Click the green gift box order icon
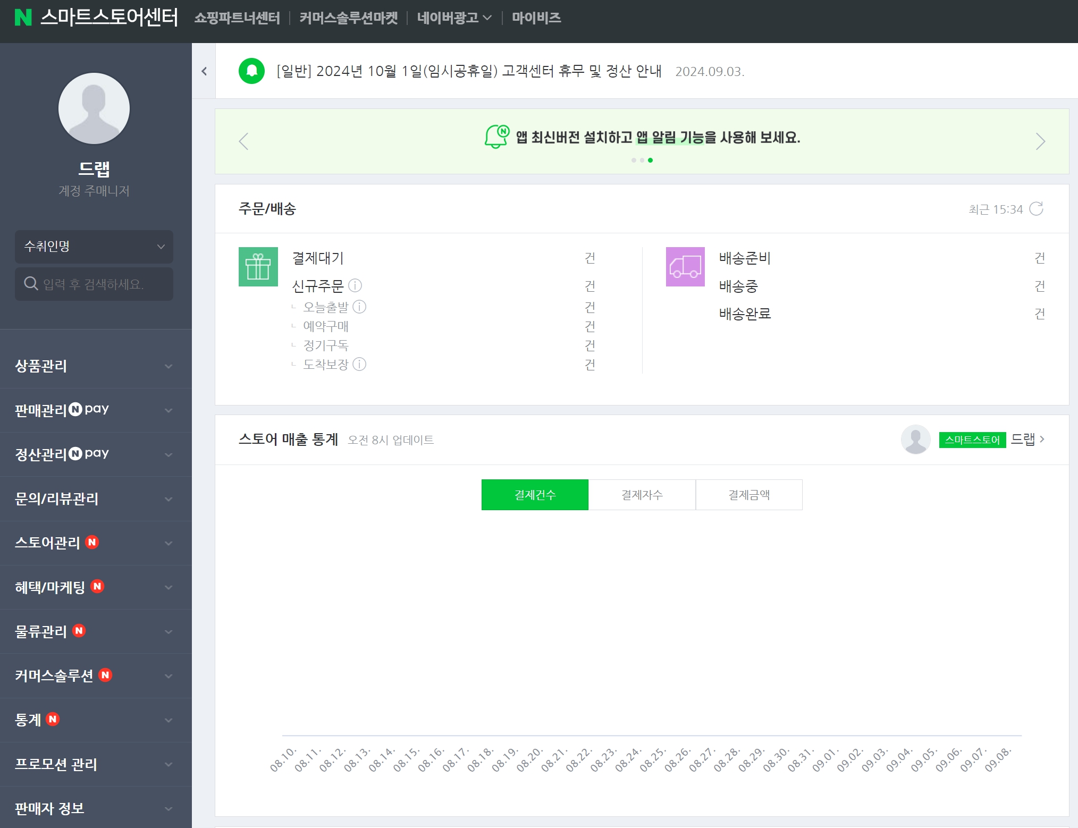Screen dimensions: 1078x828 258,267
